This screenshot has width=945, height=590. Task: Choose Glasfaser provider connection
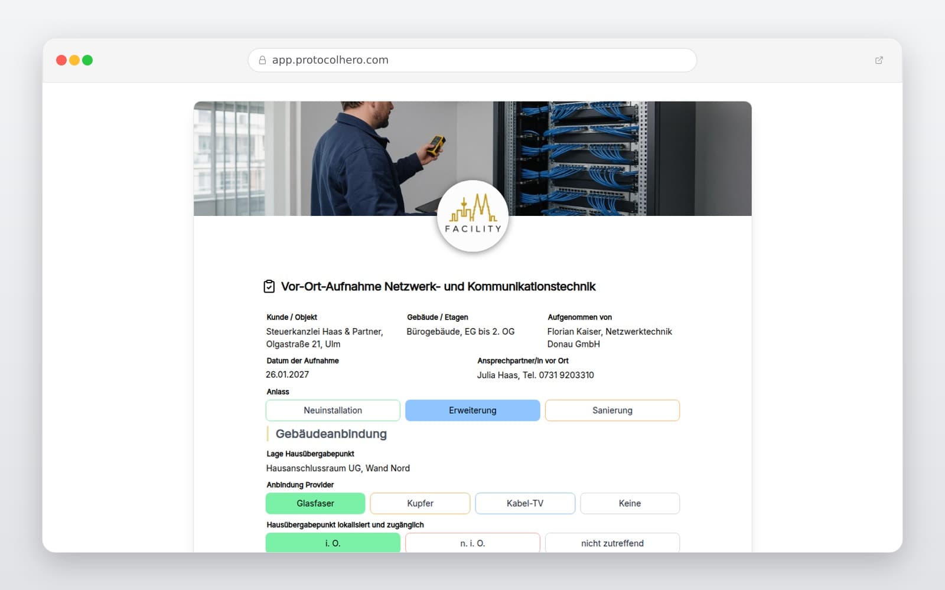pyautogui.click(x=315, y=503)
